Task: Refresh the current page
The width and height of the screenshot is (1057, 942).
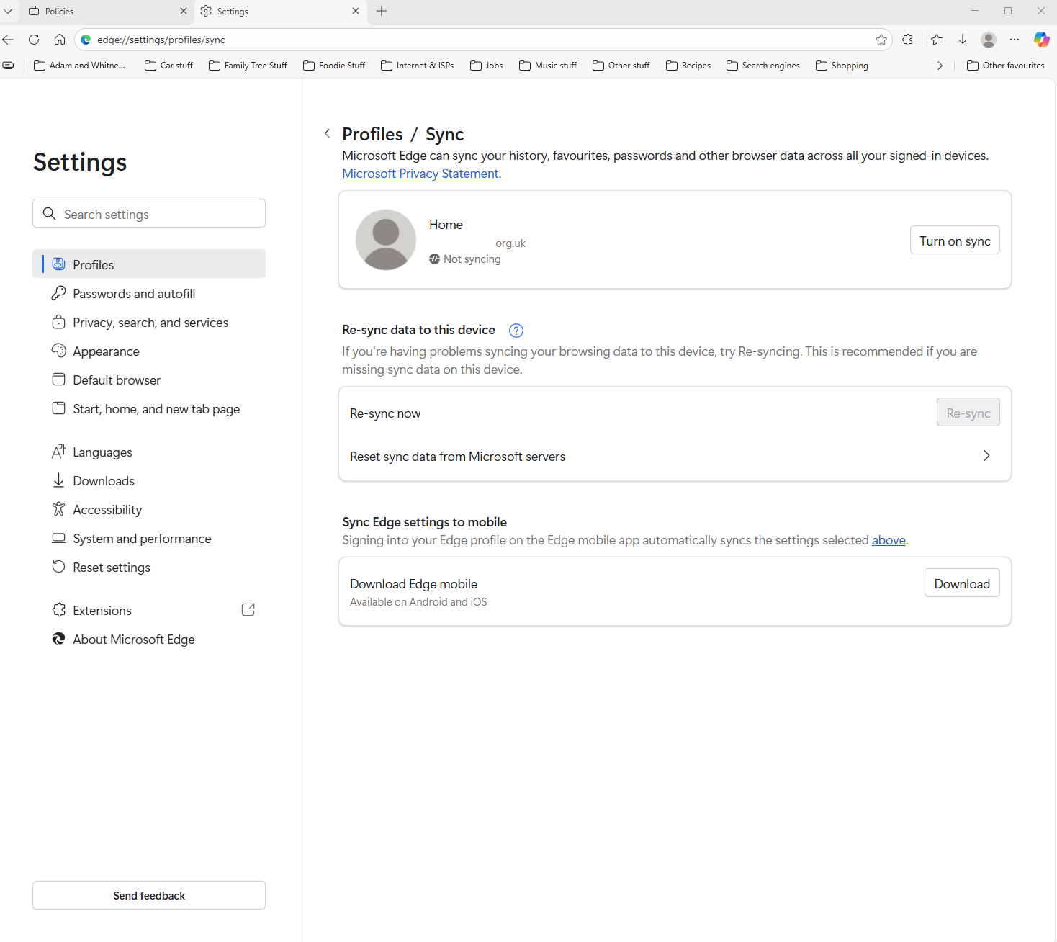Action: 34,40
